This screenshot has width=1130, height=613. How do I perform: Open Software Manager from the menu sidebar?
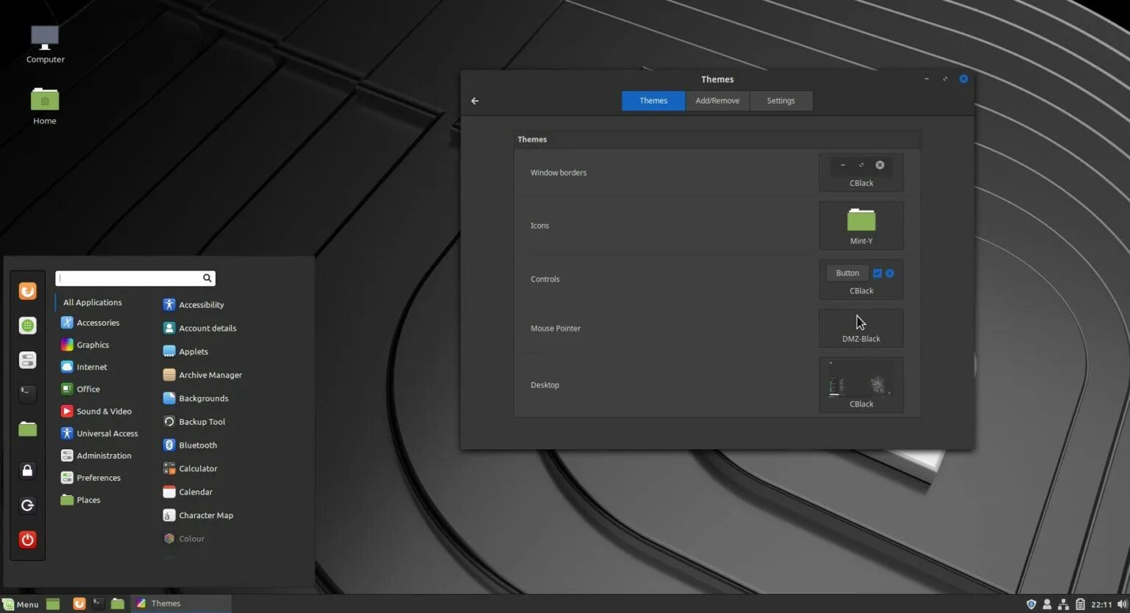point(27,325)
